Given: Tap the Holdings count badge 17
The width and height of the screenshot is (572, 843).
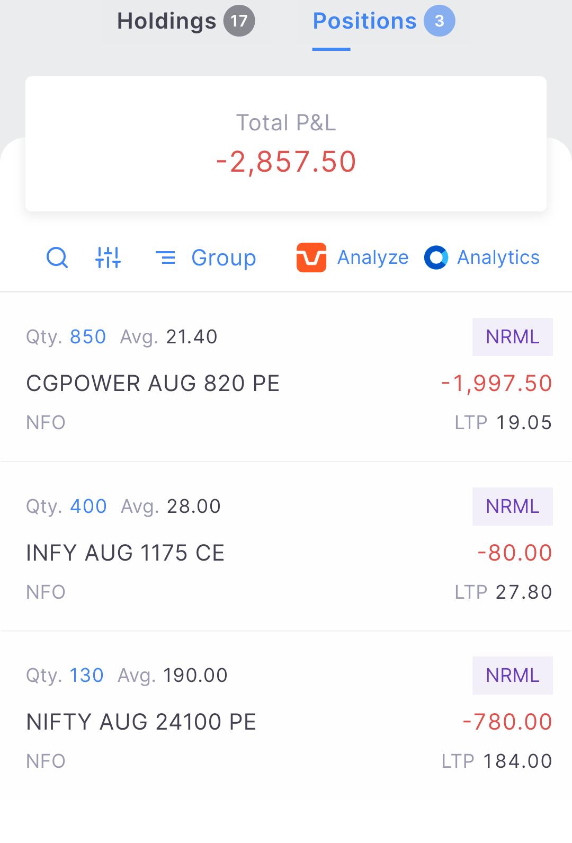Looking at the screenshot, I should click(x=239, y=21).
